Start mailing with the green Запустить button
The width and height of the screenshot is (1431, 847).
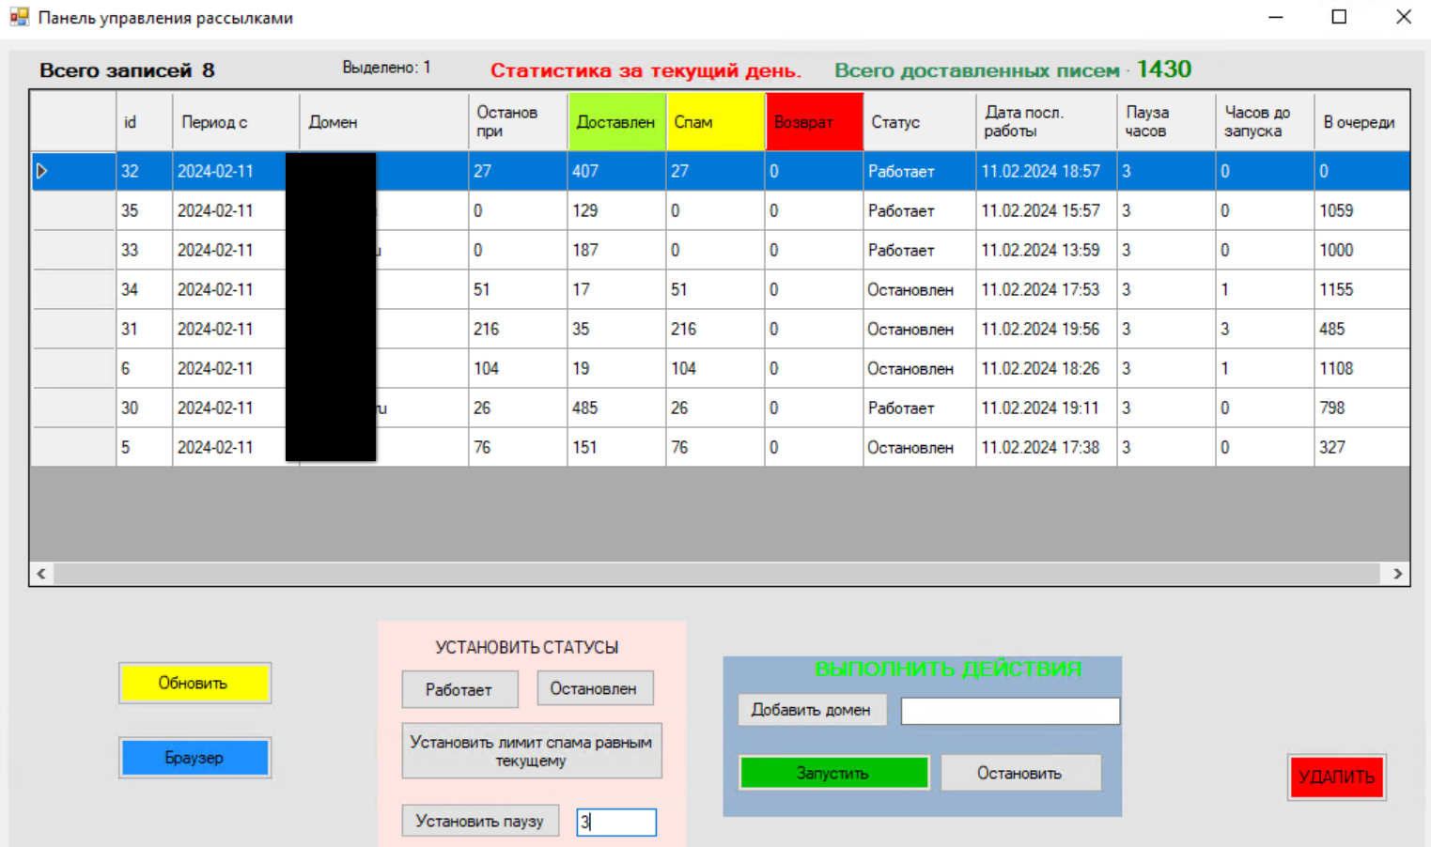pos(833,772)
